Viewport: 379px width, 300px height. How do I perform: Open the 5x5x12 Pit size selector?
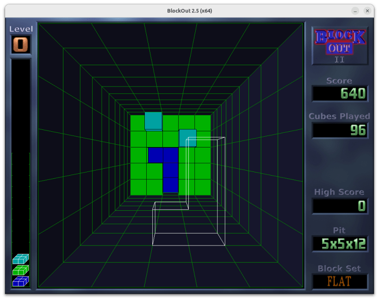point(340,242)
